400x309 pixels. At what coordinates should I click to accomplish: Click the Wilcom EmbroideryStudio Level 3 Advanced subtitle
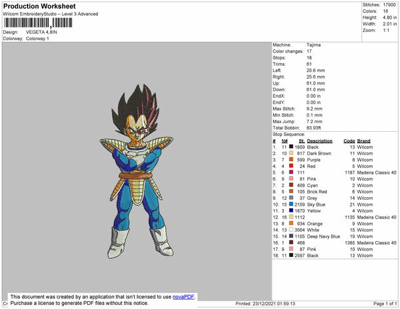[51, 14]
